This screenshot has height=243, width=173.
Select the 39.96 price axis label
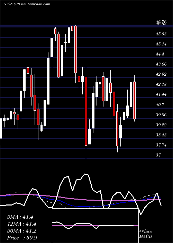coord(161,115)
